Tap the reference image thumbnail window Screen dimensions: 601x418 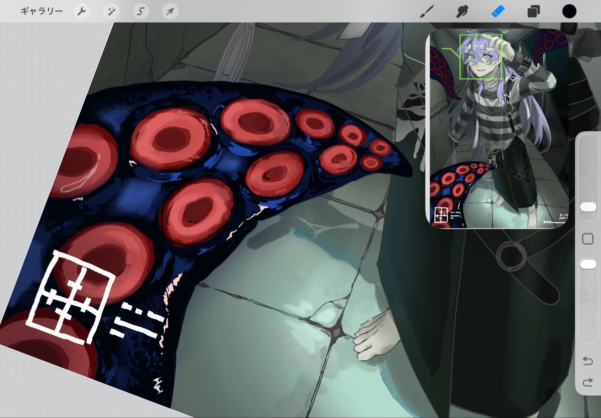(x=497, y=128)
